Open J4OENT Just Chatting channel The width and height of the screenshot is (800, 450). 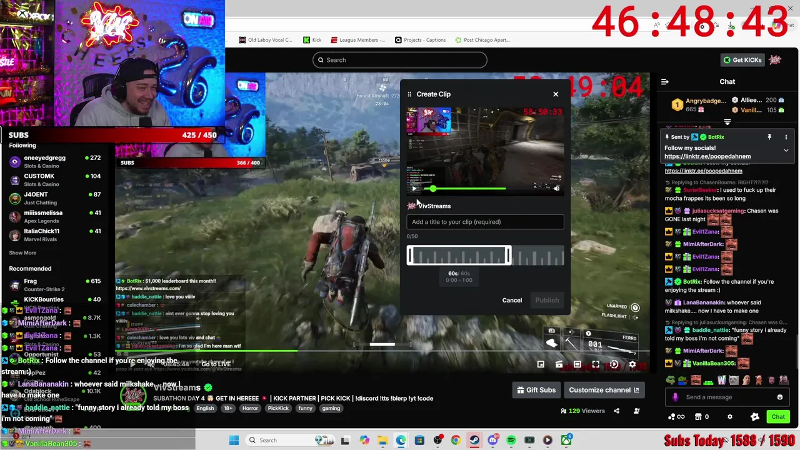[55, 198]
